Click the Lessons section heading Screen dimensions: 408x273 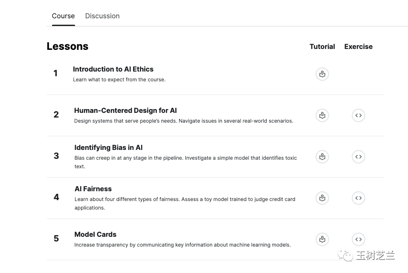pos(67,46)
